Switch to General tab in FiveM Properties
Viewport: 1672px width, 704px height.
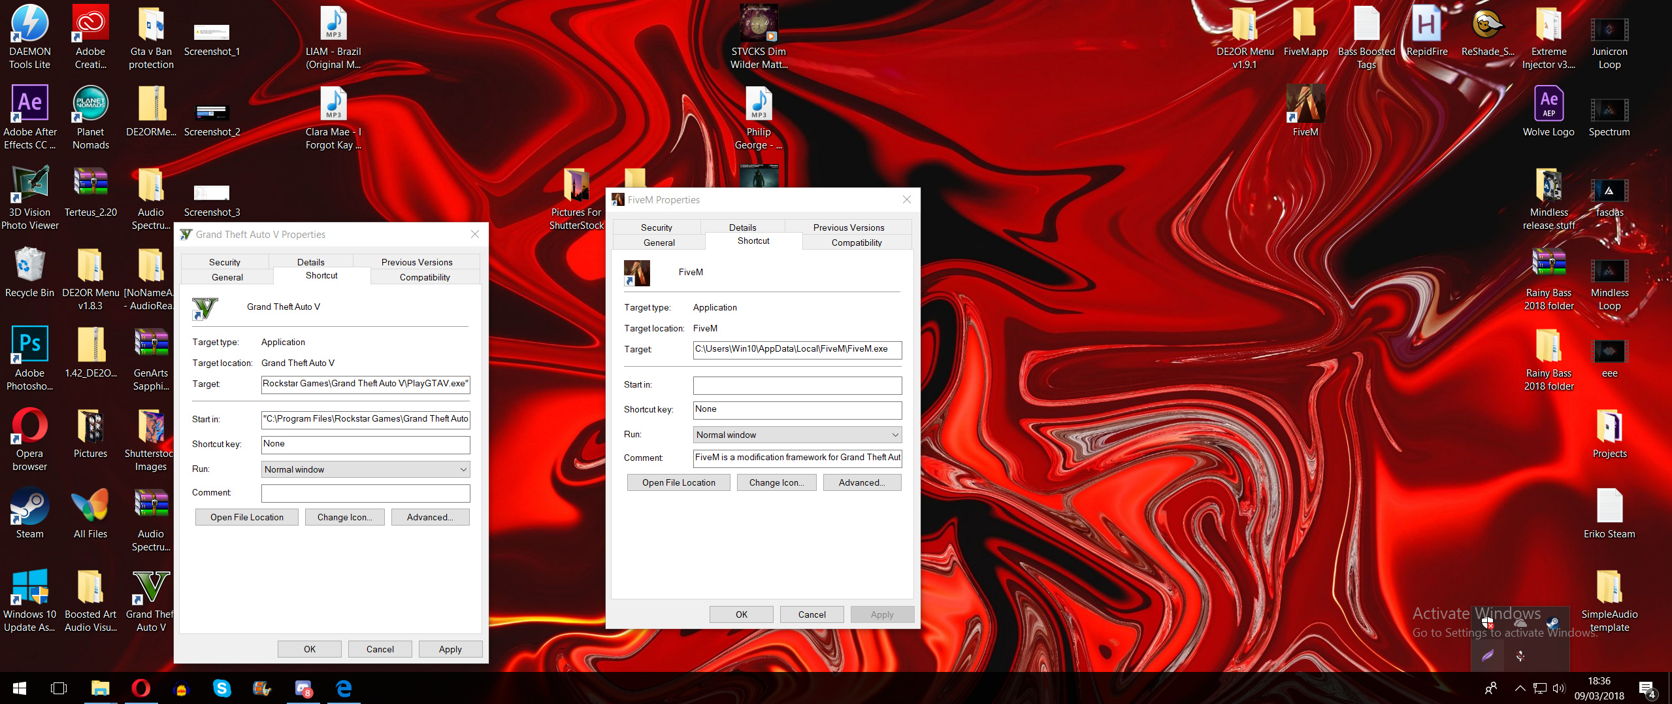pos(659,243)
